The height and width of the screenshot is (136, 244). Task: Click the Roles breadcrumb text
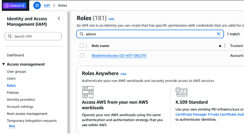click(63, 5)
